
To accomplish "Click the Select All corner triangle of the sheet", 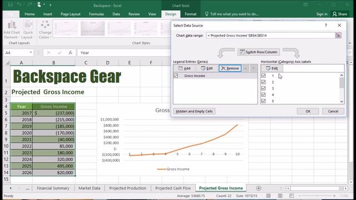I will point(7,63).
